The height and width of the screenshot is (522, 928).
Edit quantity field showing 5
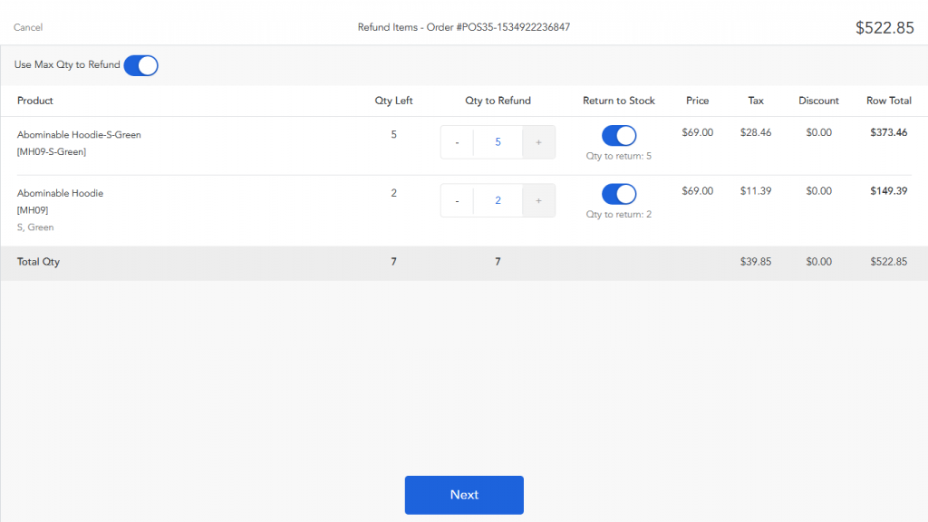pos(498,142)
